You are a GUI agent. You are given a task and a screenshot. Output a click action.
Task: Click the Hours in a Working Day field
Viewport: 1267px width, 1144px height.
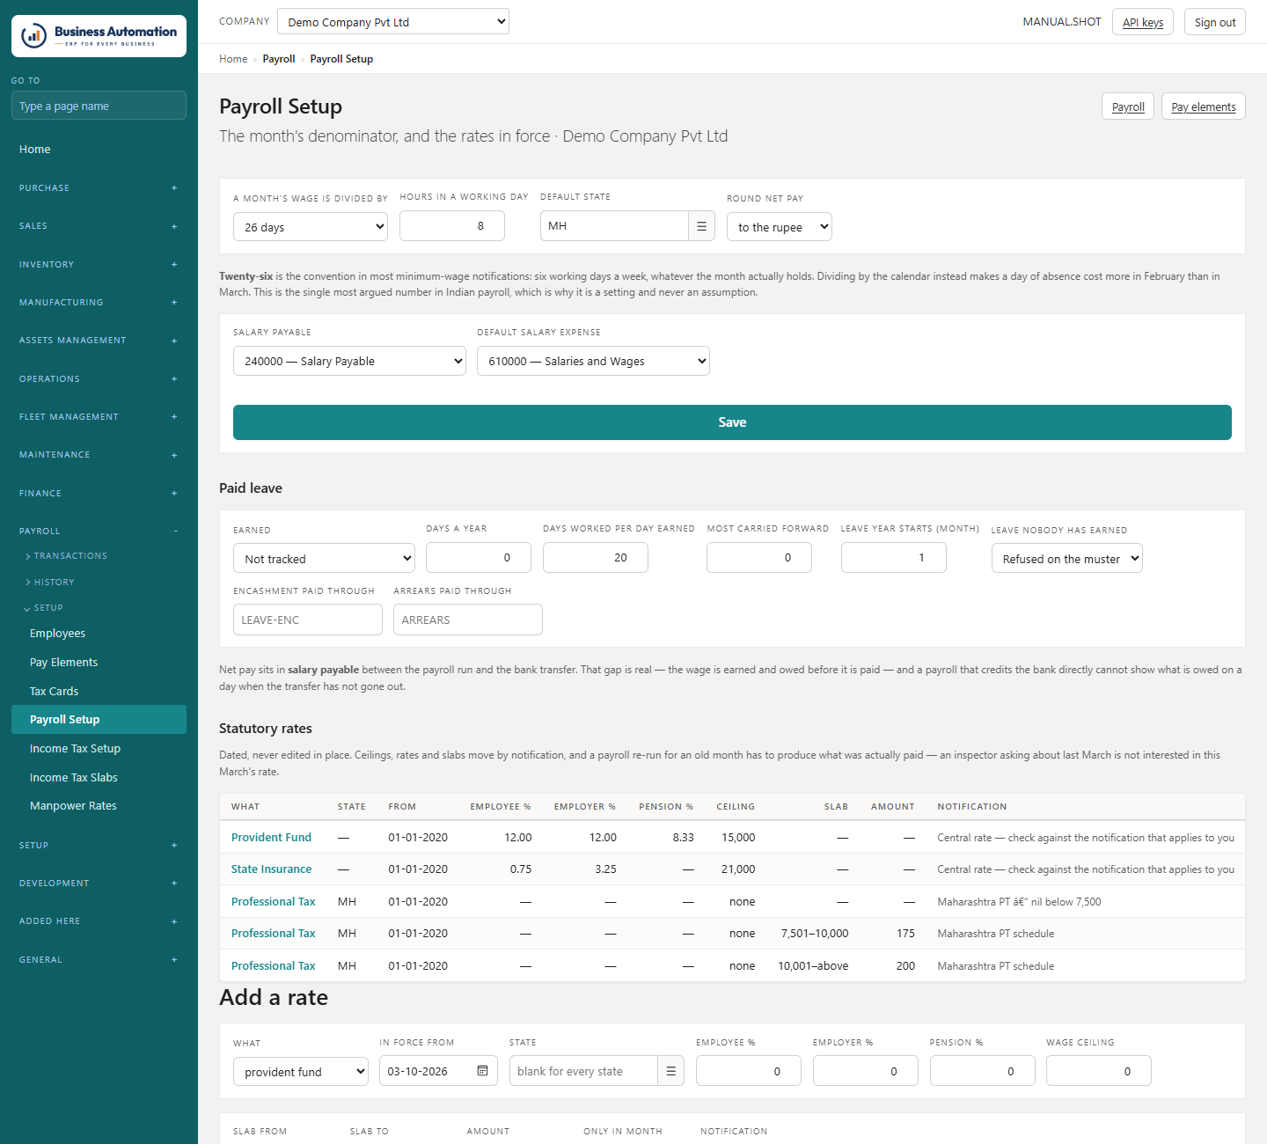pos(452,225)
